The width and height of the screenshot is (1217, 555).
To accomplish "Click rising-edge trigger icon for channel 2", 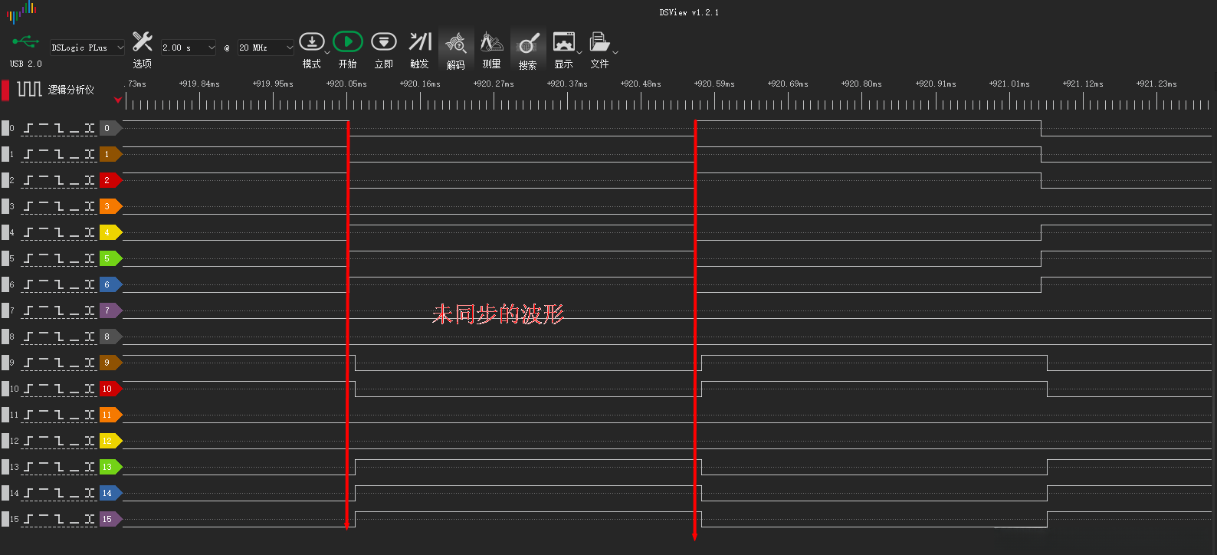I will 28,181.
